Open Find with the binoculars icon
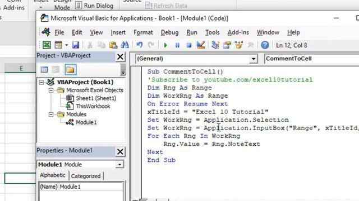The height and width of the screenshot is (201, 359). coord(125,45)
